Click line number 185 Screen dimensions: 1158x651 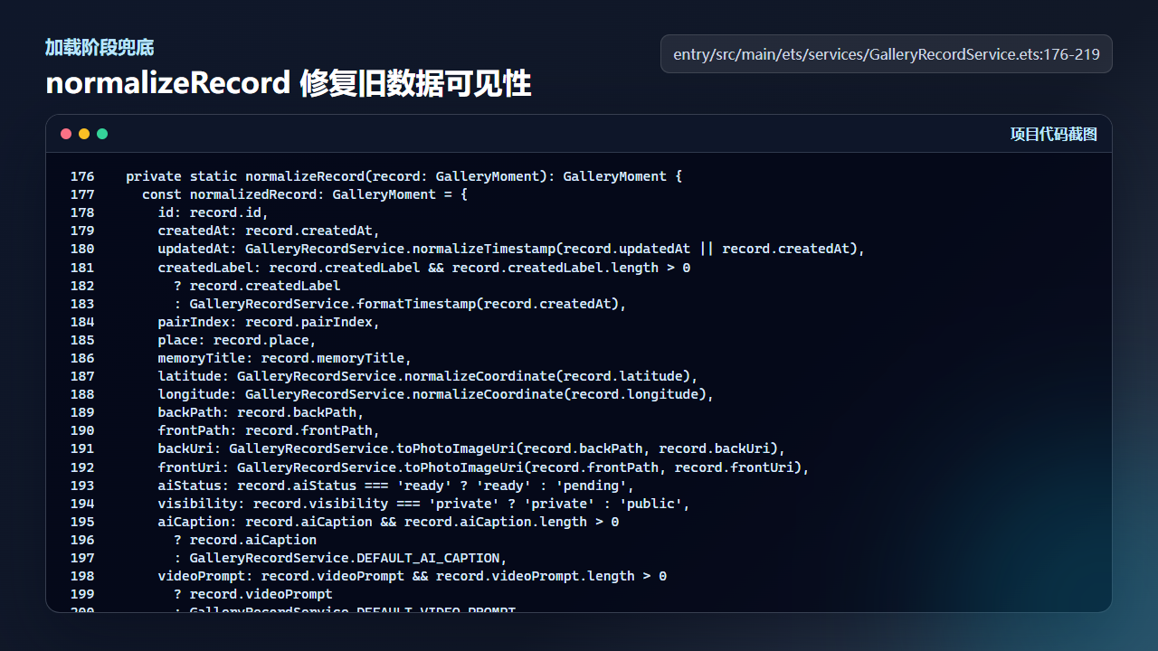click(82, 340)
